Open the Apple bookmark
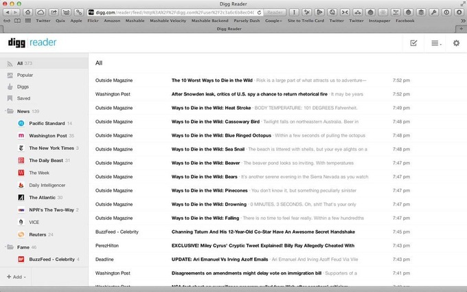Image resolution: width=467 pixels, height=292 pixels. (76, 21)
